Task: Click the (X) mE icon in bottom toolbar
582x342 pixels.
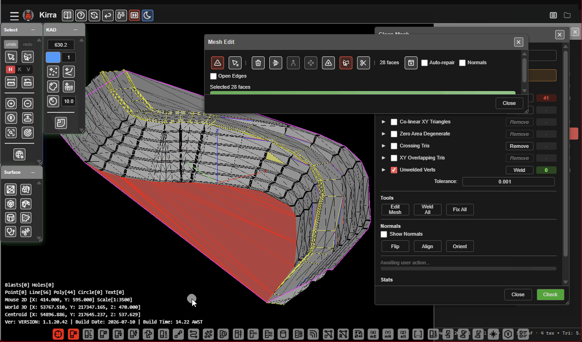Action: [x=373, y=334]
